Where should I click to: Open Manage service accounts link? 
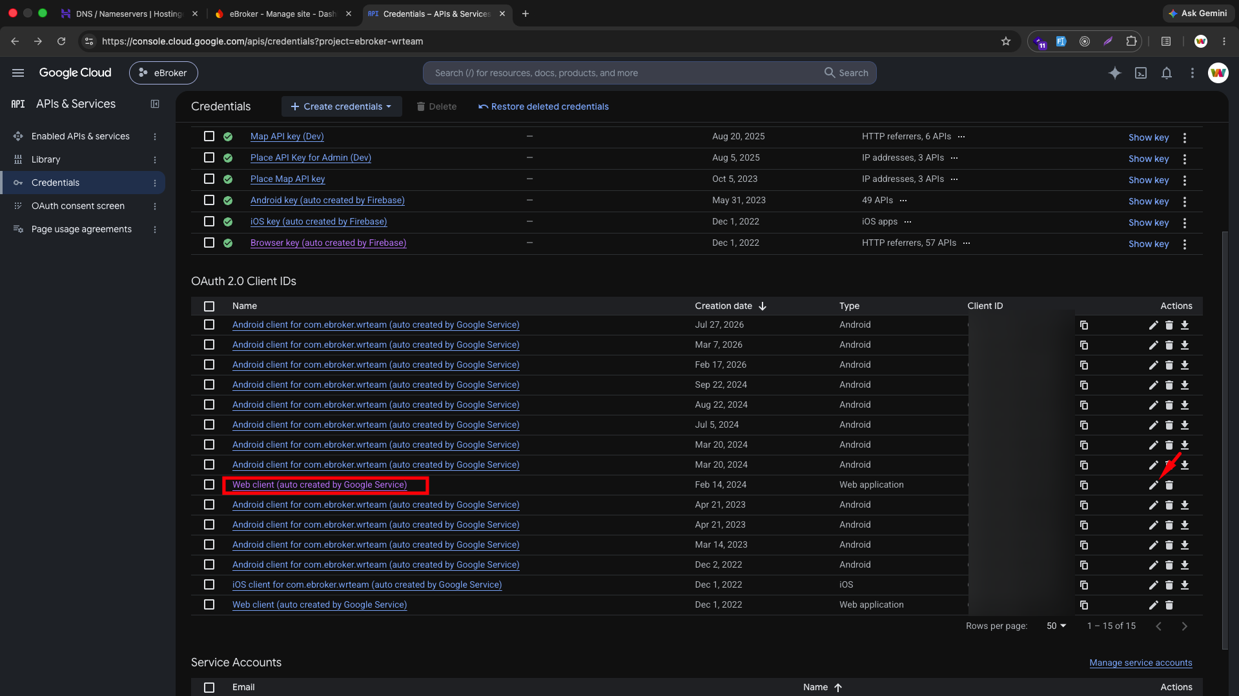(1141, 662)
